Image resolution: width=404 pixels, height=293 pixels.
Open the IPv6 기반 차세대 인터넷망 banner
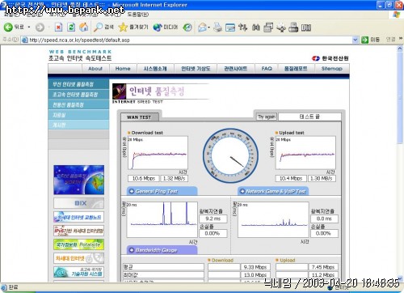78,231
